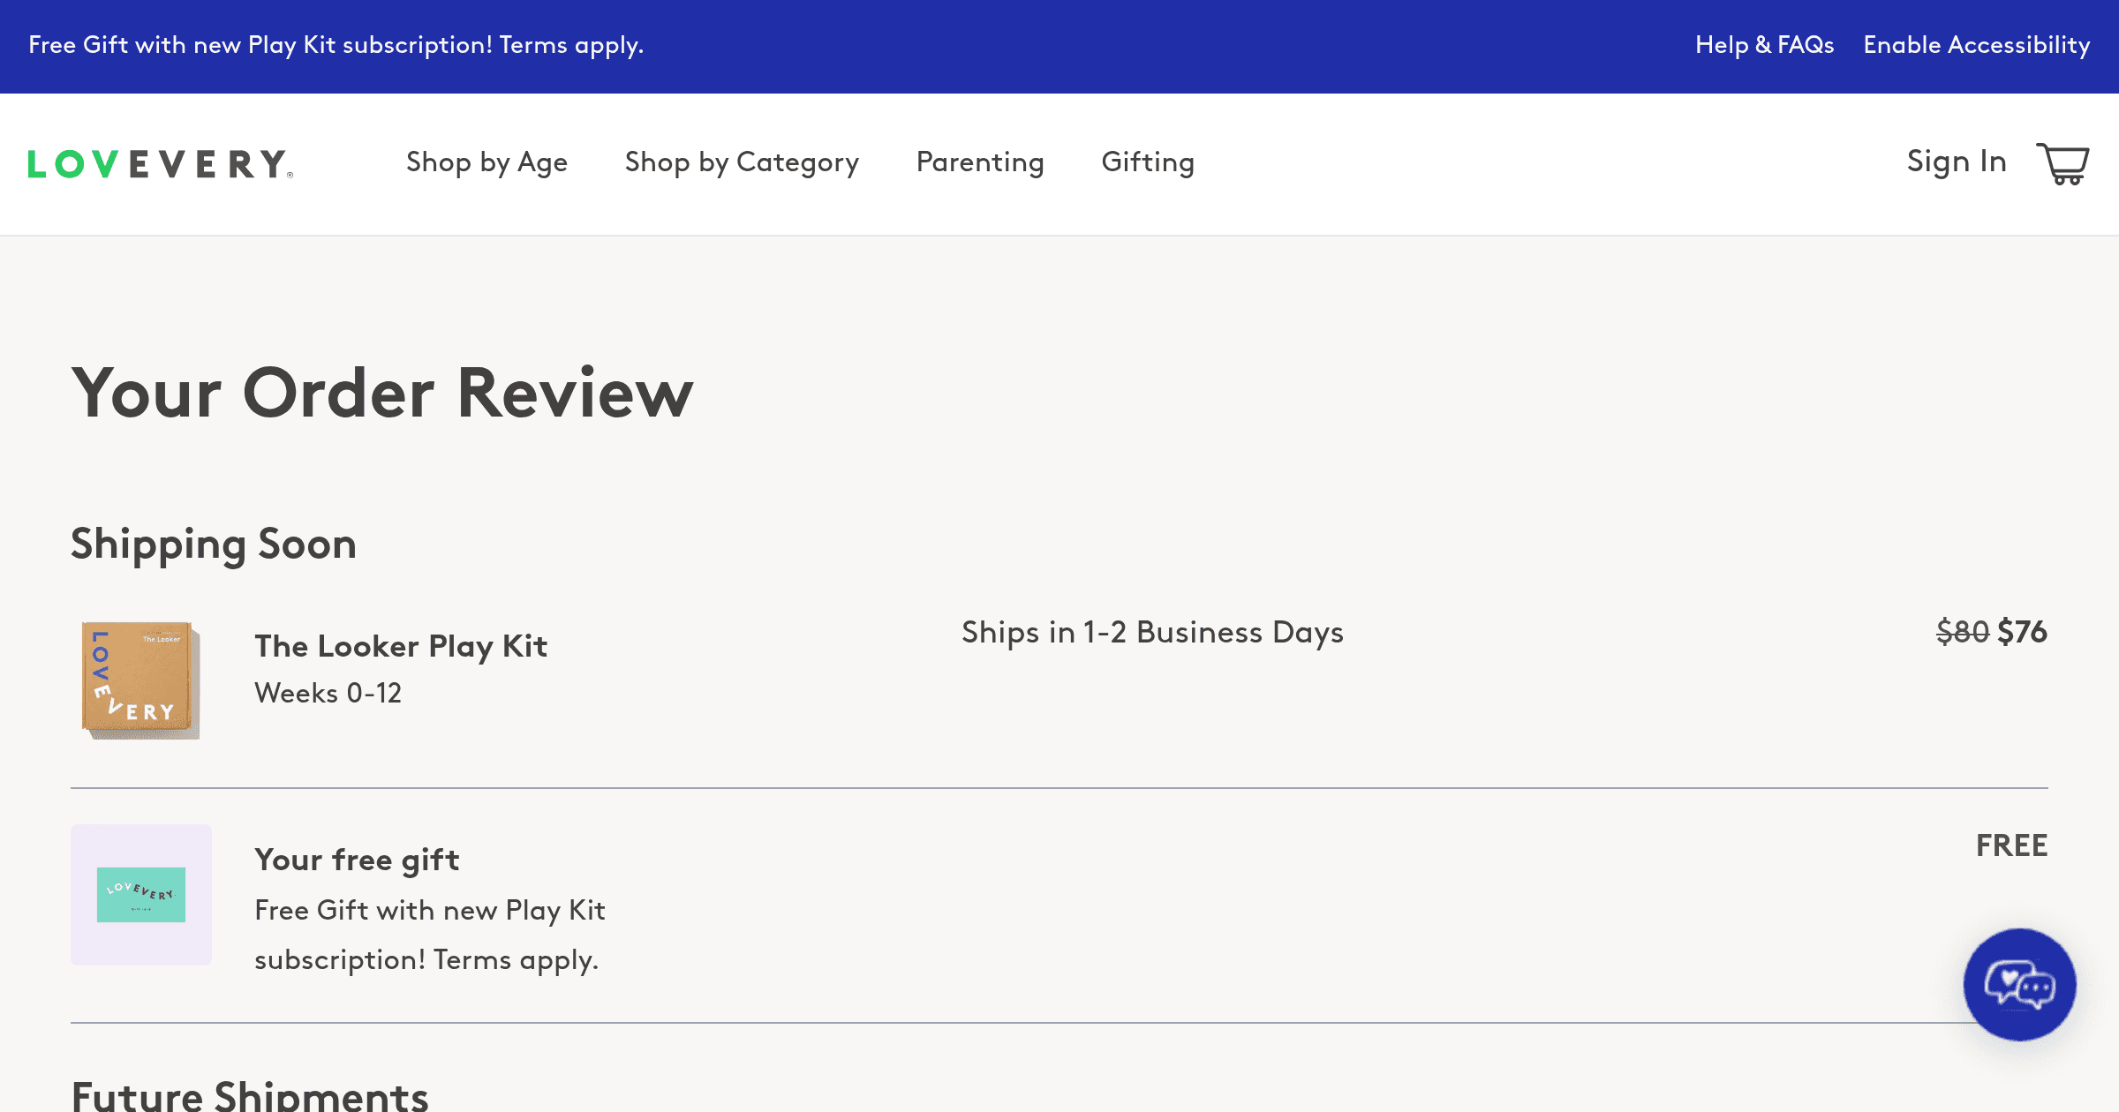Click Enable Accessibility
This screenshot has height=1112, width=2119.
pyautogui.click(x=1977, y=45)
